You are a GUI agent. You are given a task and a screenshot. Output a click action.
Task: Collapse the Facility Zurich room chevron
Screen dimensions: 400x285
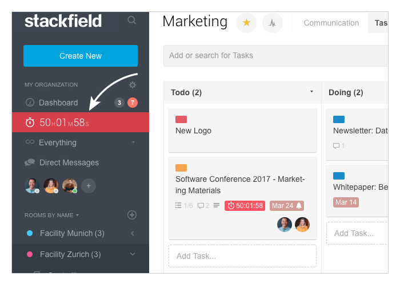pos(133,254)
